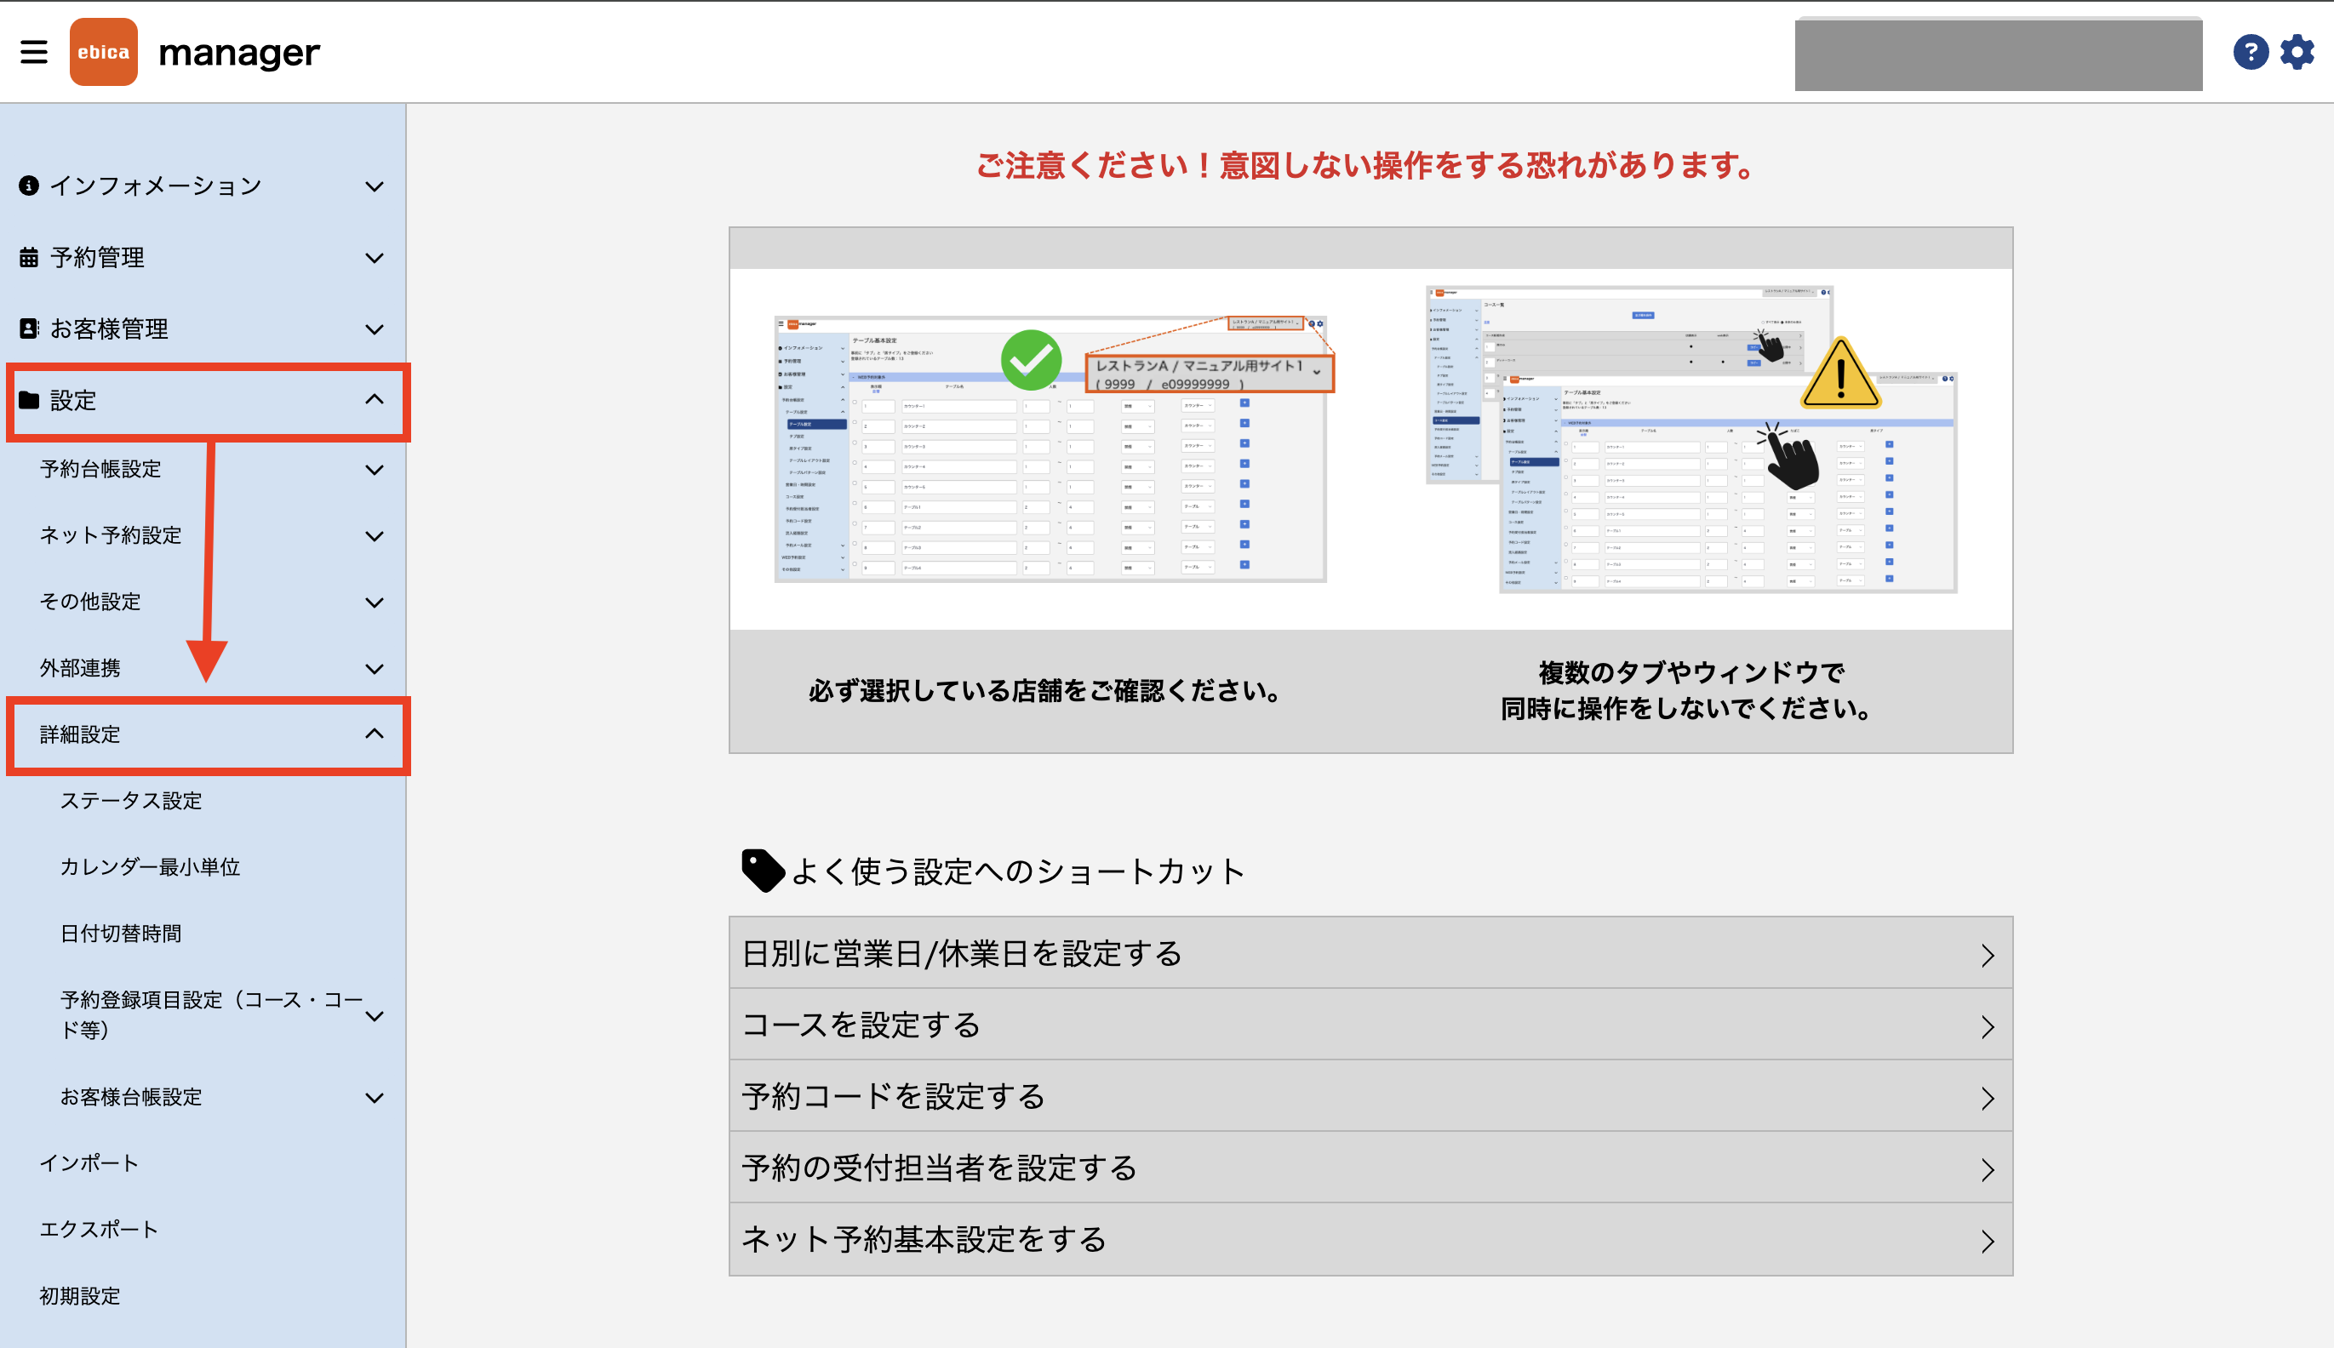Click caption 複数のタブやウィンドウで
This screenshot has height=1348, width=2334.
1690,672
